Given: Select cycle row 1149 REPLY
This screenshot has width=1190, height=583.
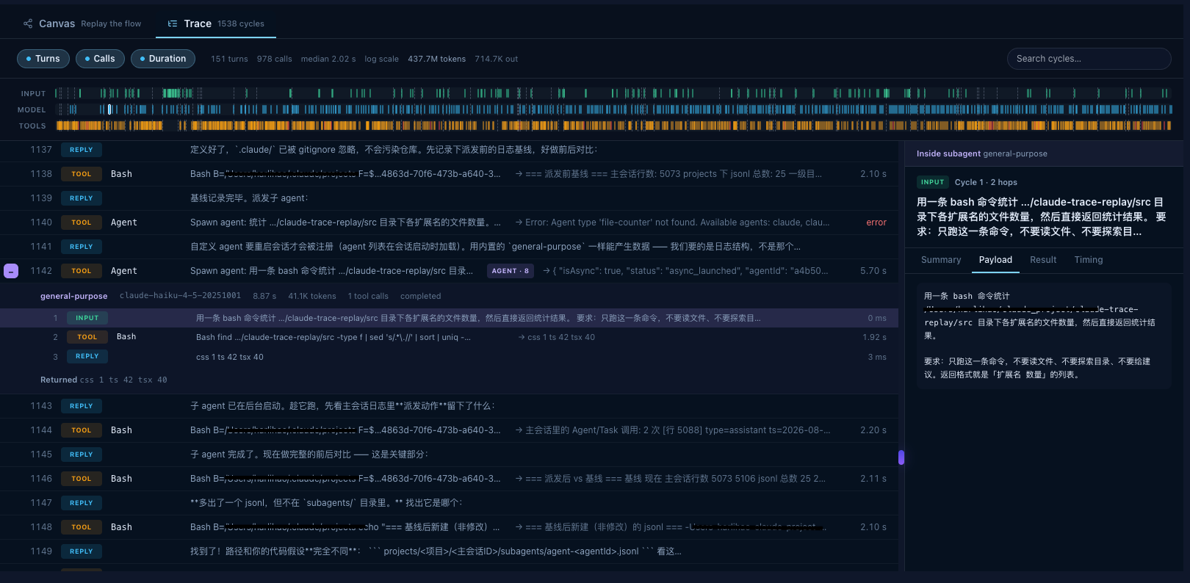Looking at the screenshot, I should coord(449,551).
